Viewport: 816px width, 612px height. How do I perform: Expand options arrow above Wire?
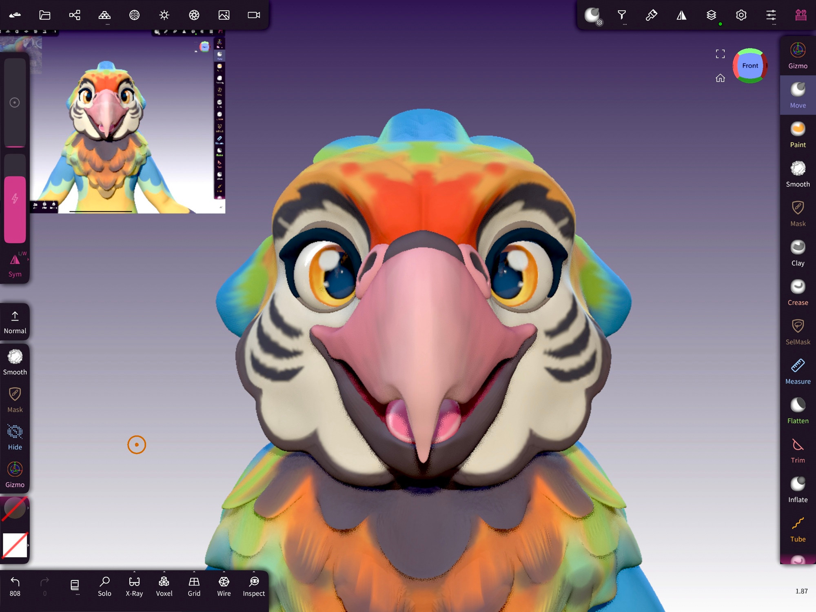tap(224, 572)
